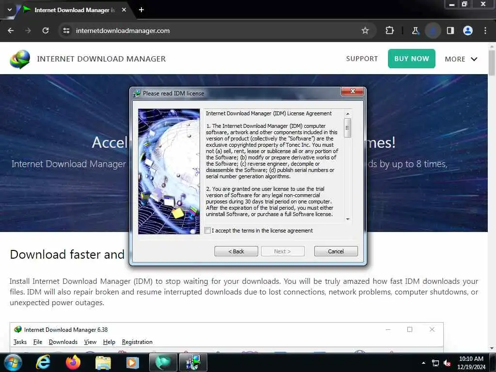Click the license text scroll-up arrow
The width and height of the screenshot is (496, 372).
(348, 114)
